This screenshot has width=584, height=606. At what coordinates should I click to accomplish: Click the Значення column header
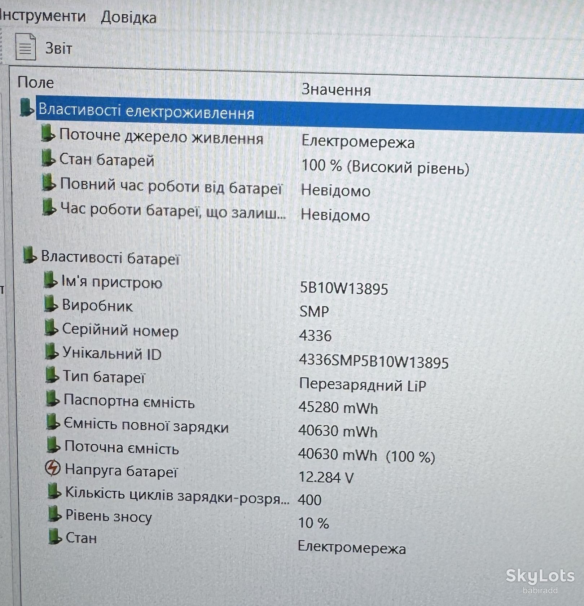[x=336, y=89]
